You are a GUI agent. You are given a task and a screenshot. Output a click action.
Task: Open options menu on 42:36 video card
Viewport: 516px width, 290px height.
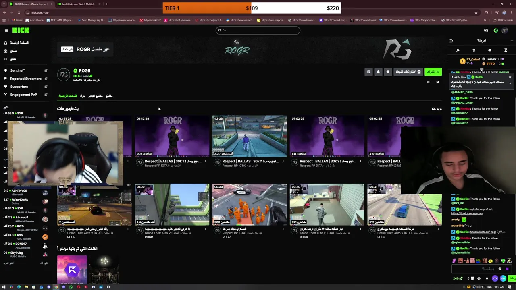(x=283, y=162)
